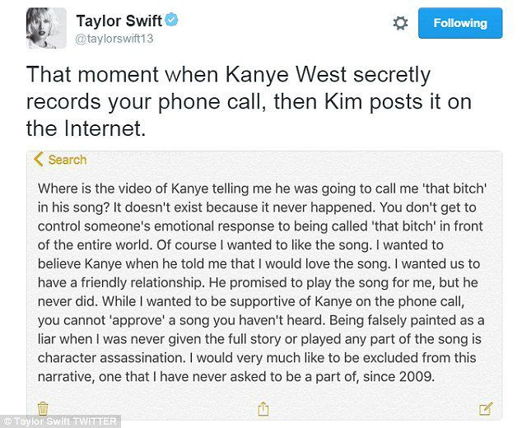Tap the share icon below the note

(264, 407)
